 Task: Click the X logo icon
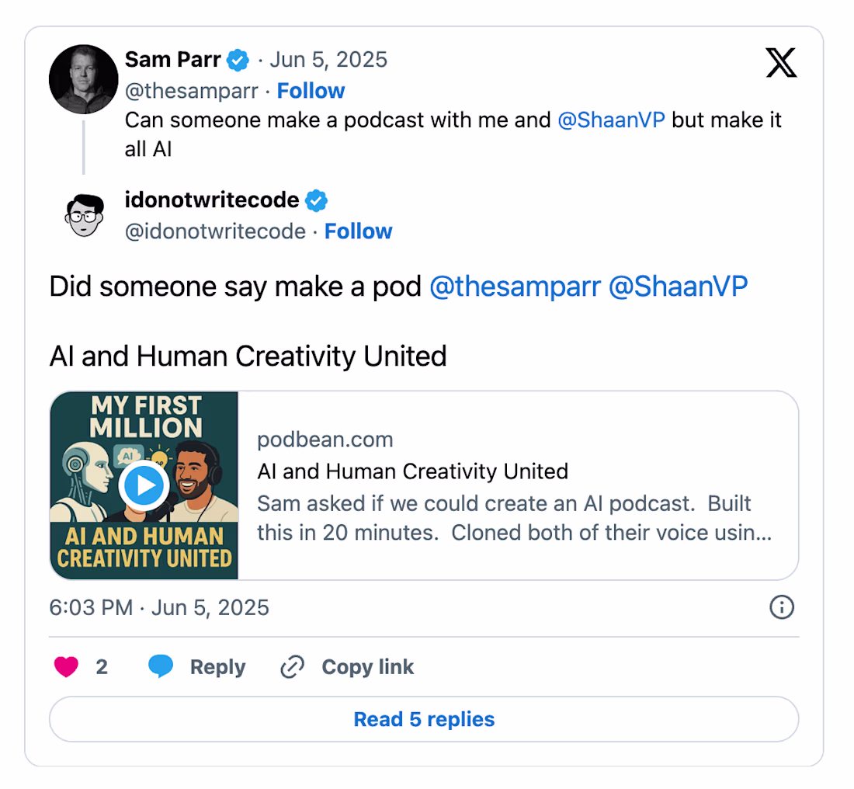click(781, 63)
